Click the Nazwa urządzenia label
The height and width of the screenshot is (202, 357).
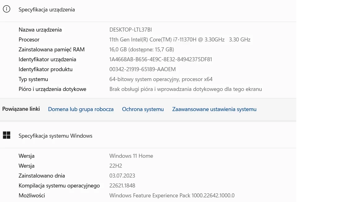40,29
